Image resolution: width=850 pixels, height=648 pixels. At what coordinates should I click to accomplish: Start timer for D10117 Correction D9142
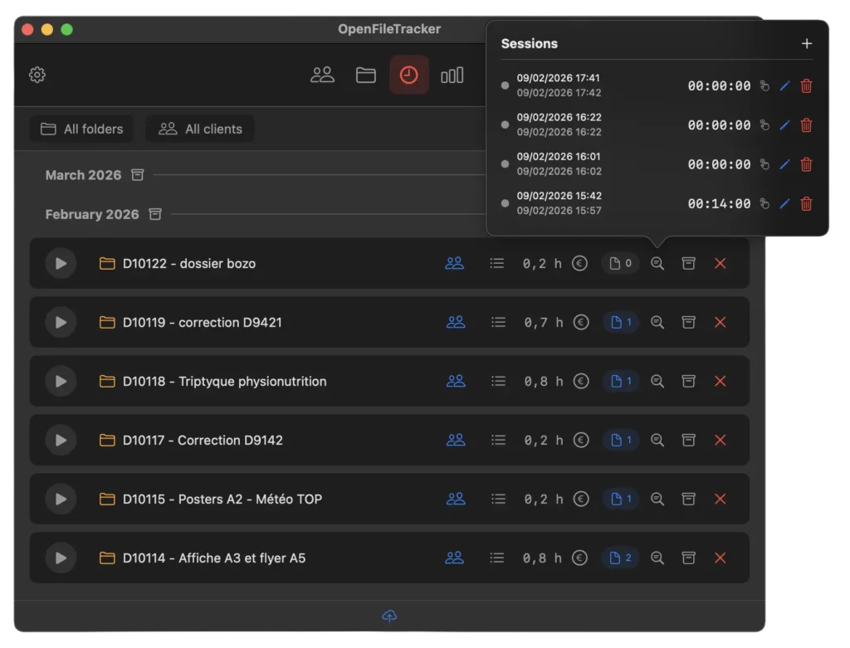click(x=61, y=440)
